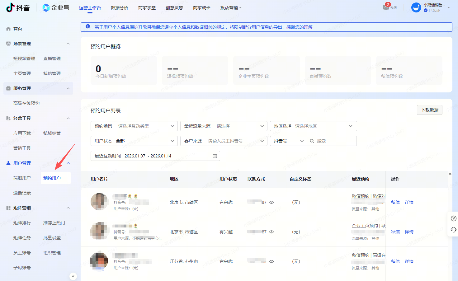Click the 下载数据 button
Viewport: 458px width, 281px height.
430,110
